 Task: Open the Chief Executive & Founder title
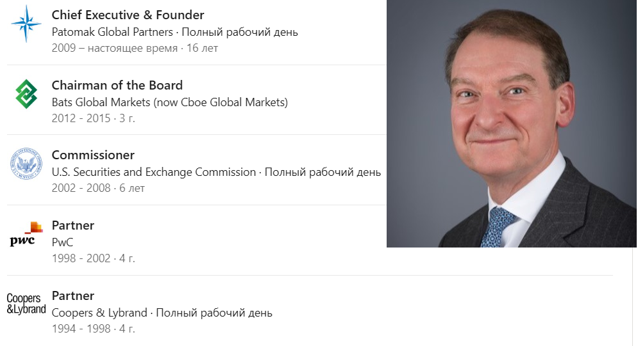point(128,15)
